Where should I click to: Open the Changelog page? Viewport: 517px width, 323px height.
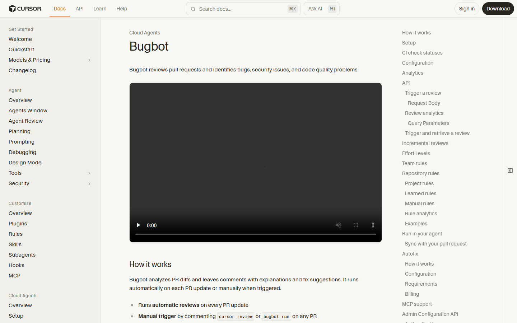pos(22,70)
